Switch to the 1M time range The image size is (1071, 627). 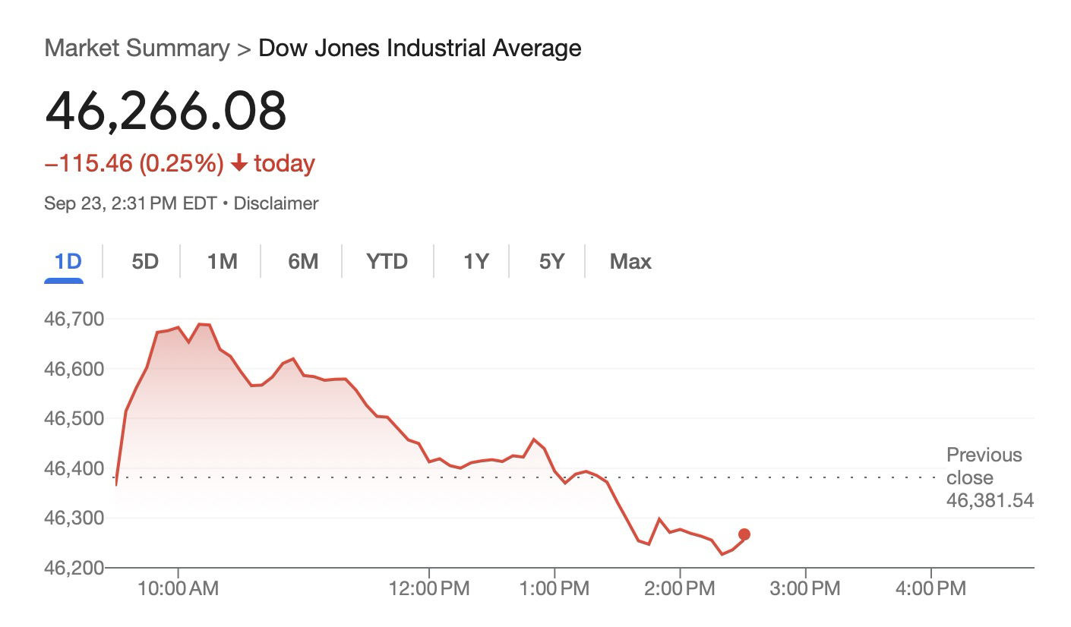point(222,262)
